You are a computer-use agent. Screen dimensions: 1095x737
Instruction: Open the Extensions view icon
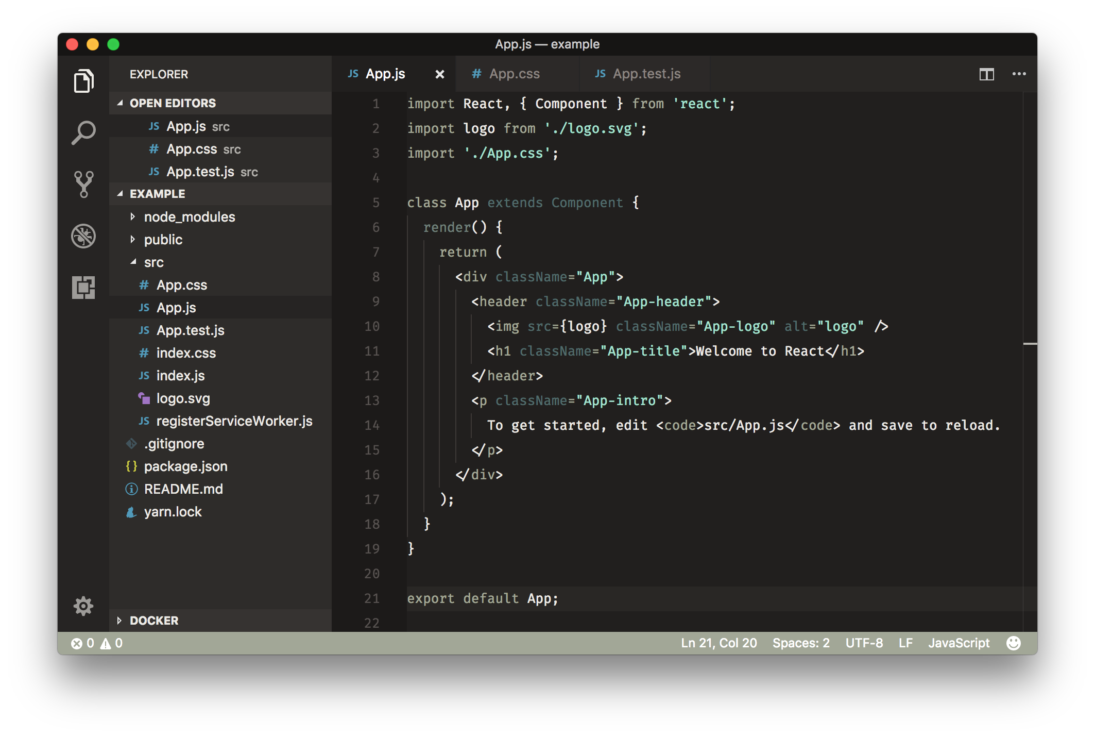83,287
